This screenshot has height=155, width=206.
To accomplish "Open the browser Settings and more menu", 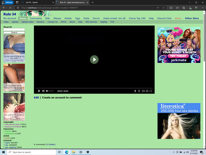I will [x=202, y=8].
